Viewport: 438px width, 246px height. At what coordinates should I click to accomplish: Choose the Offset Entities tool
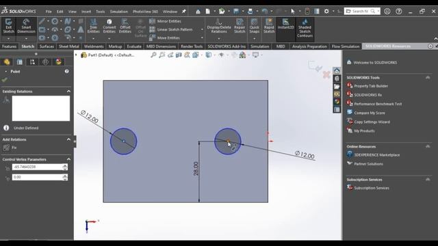(125, 26)
